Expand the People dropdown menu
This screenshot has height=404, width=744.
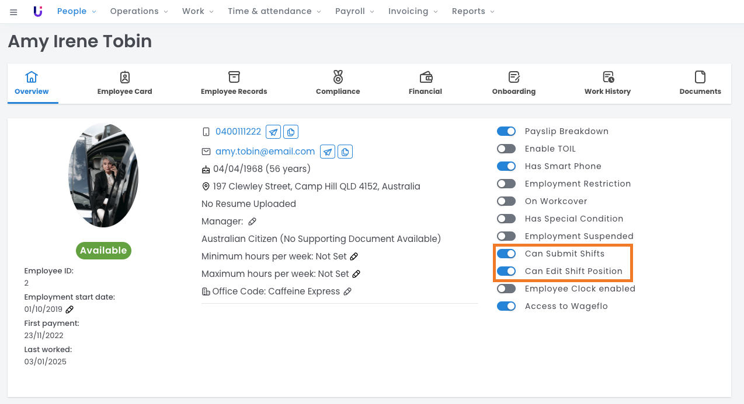point(77,11)
